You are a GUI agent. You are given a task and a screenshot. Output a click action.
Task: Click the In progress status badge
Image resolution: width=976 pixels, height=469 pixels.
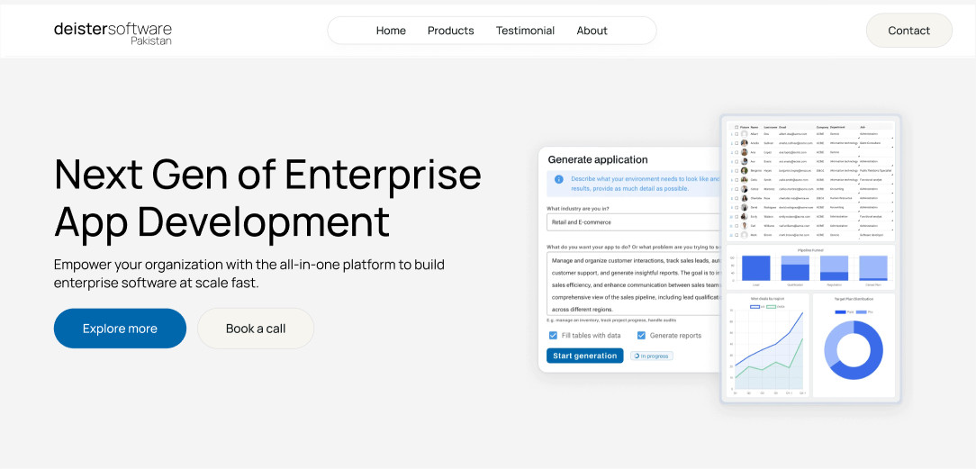pyautogui.click(x=651, y=356)
